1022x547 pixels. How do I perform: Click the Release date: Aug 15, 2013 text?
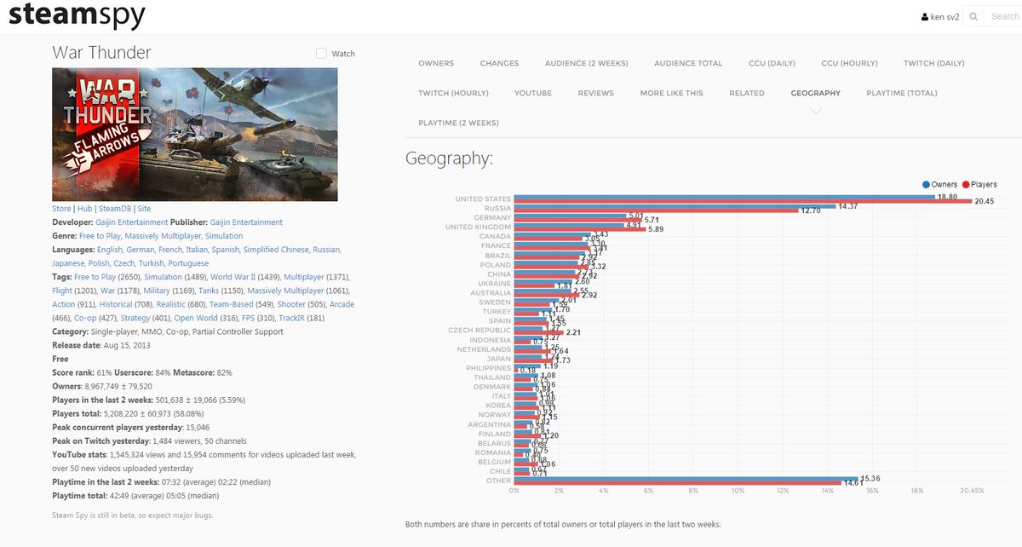coord(101,345)
